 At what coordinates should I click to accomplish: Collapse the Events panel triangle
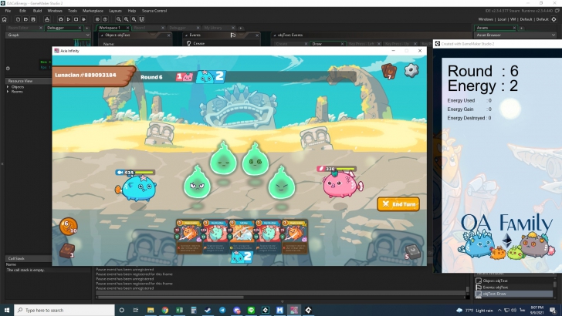click(x=186, y=35)
